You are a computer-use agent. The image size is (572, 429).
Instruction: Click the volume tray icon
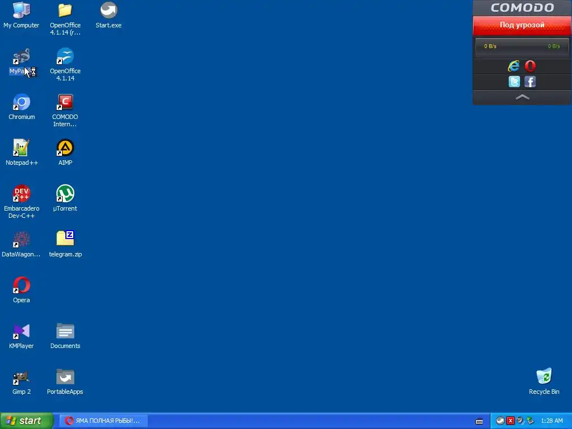[520, 421]
